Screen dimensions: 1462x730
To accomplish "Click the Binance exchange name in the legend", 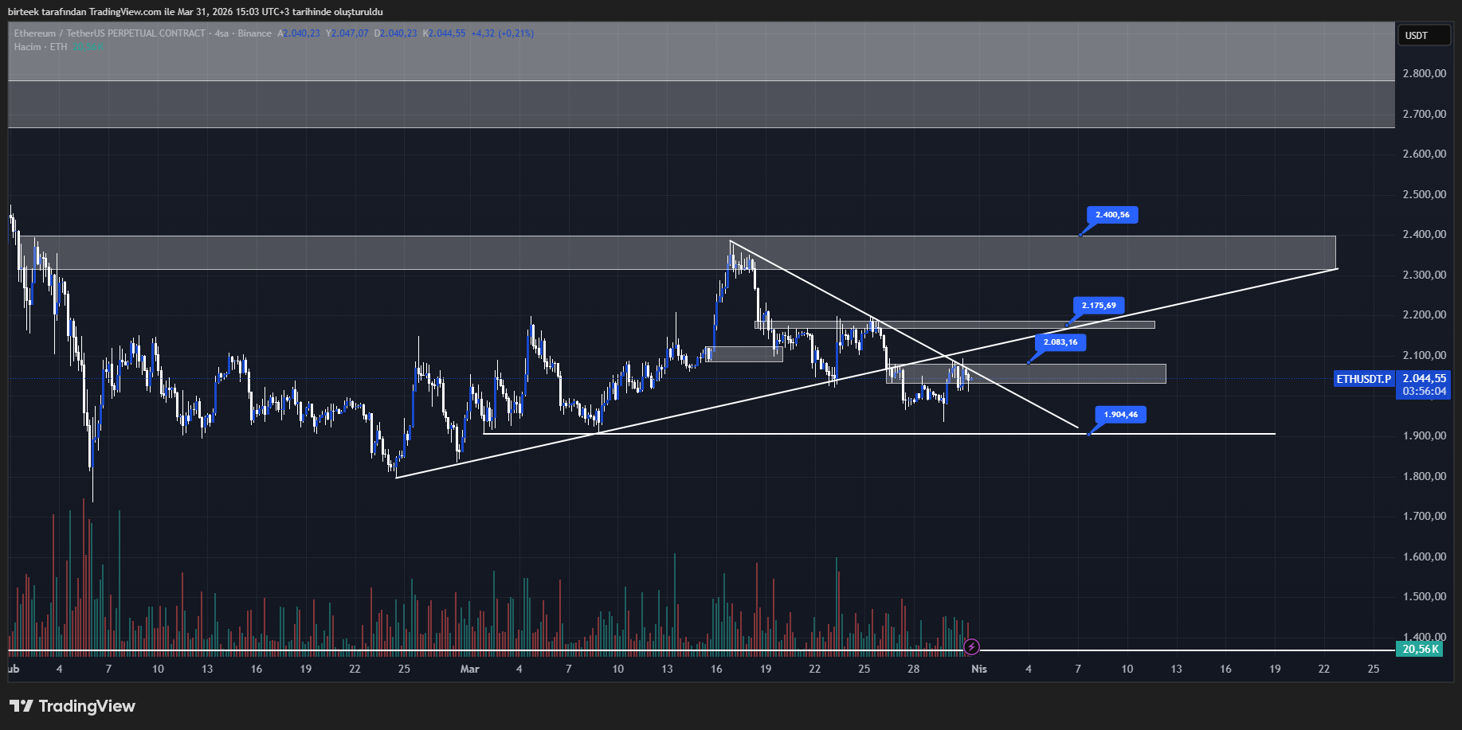I will (x=253, y=33).
